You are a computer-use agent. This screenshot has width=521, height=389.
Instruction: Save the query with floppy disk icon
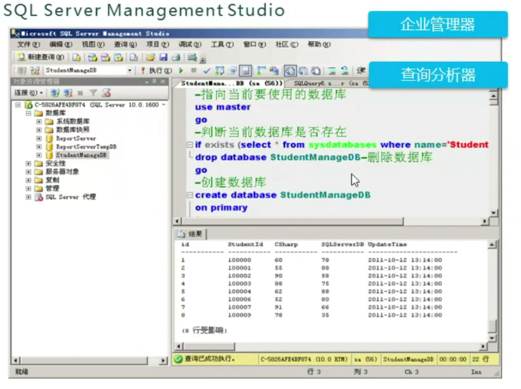click(163, 57)
